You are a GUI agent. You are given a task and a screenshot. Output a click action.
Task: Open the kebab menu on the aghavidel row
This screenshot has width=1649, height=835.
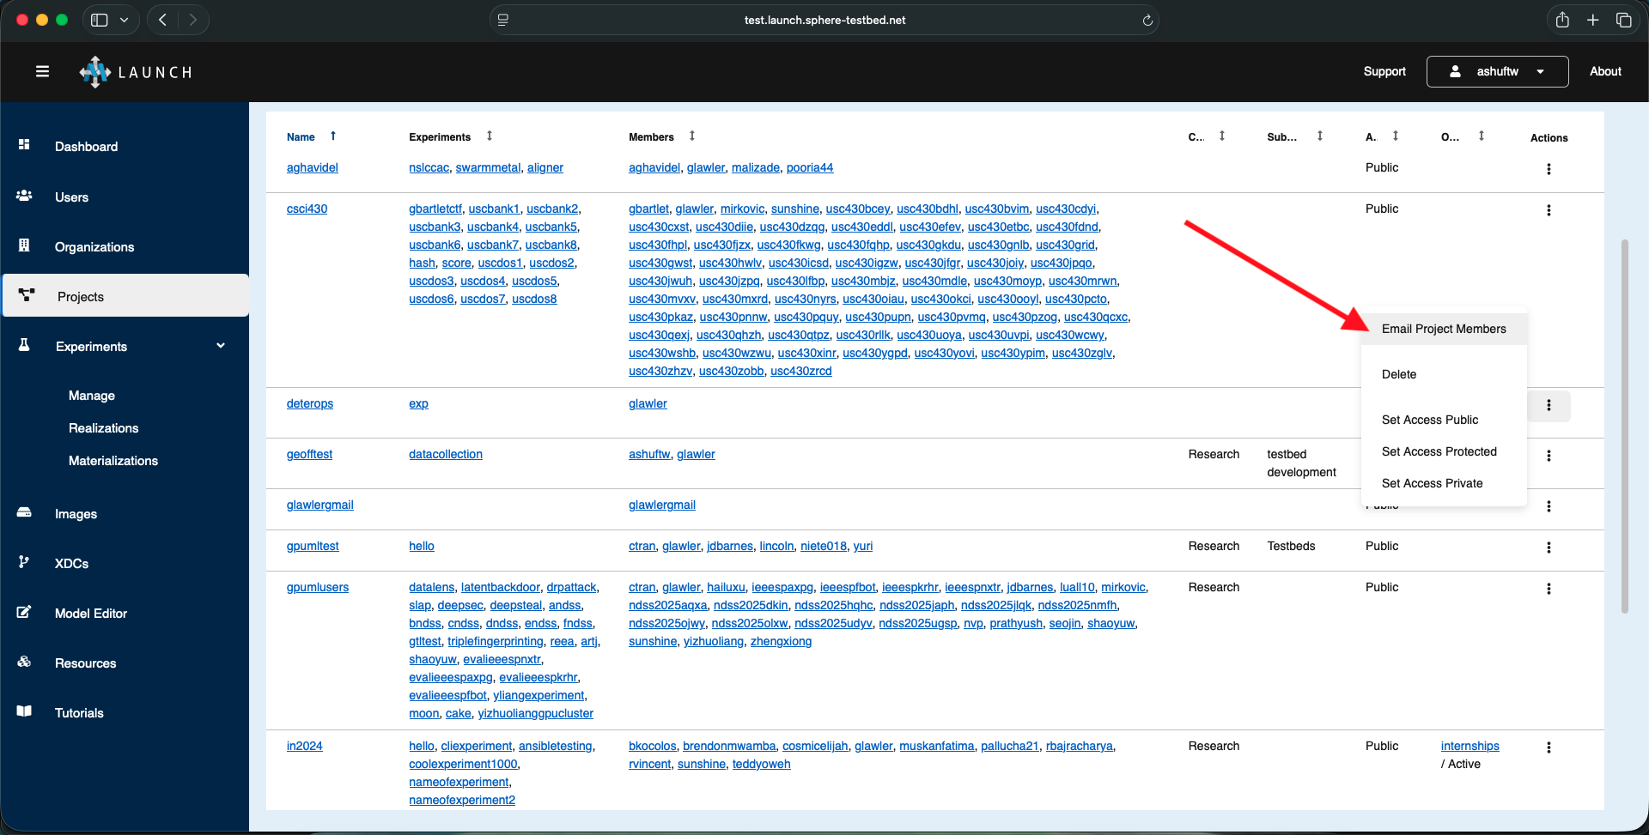pos(1549,169)
